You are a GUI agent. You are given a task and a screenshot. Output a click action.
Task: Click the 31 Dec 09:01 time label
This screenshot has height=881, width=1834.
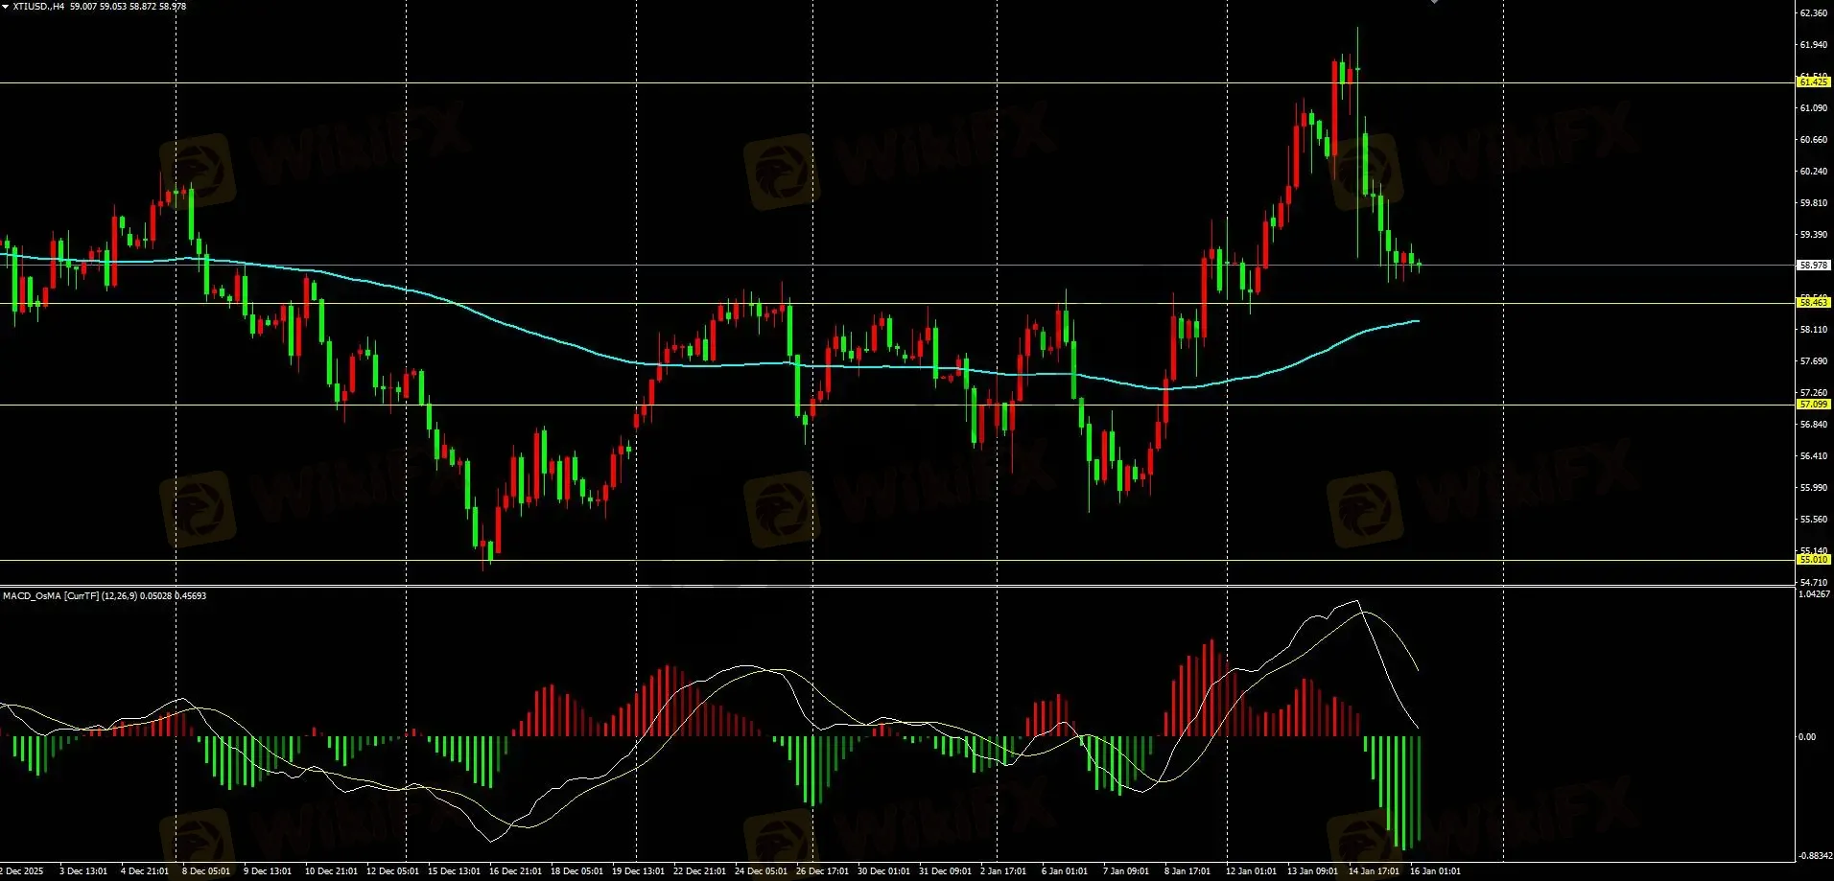(945, 871)
